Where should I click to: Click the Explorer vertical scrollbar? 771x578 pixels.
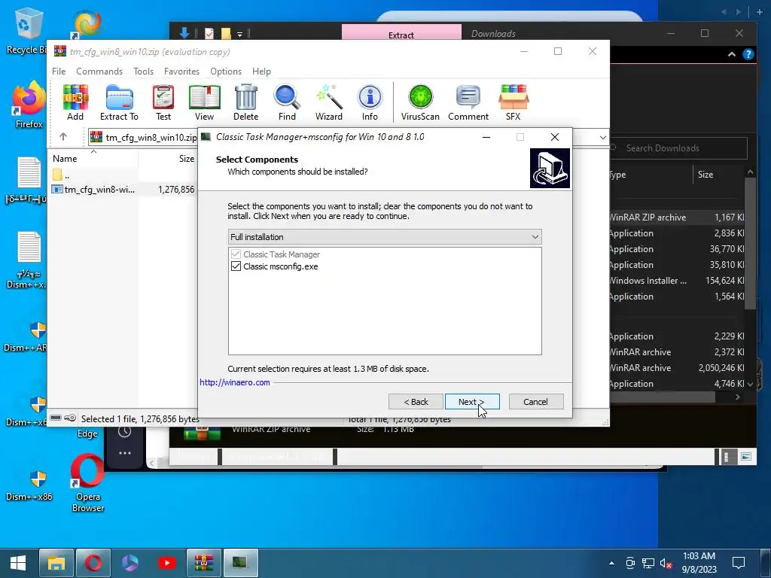click(750, 243)
